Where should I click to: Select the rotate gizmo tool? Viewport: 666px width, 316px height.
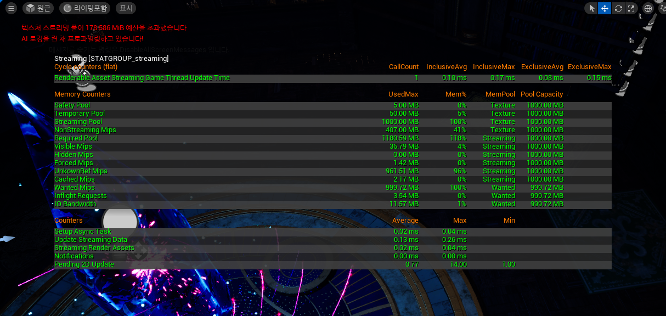(618, 8)
